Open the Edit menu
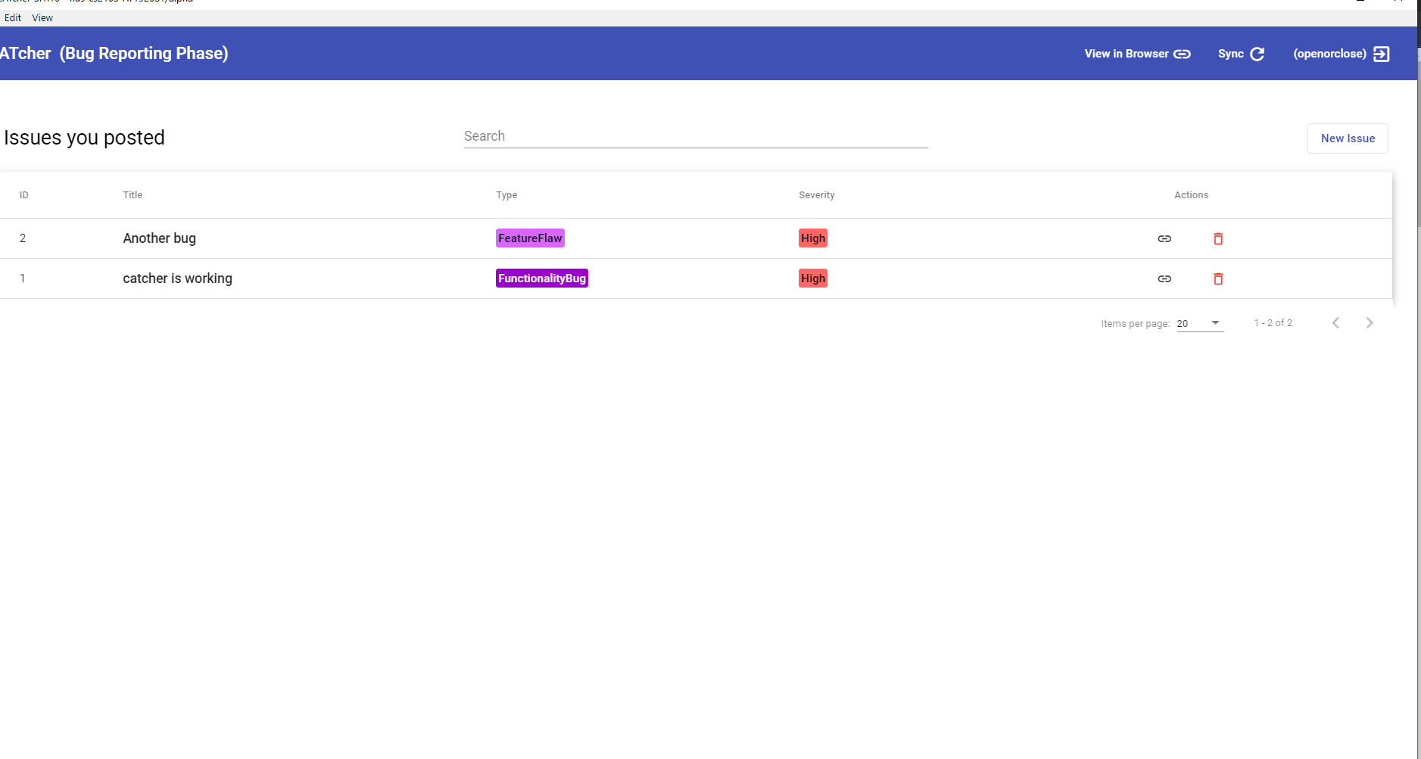This screenshot has height=759, width=1421. pyautogui.click(x=13, y=17)
